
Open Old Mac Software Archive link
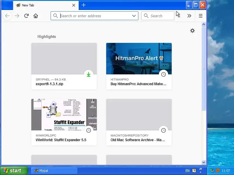pyautogui.click(x=137, y=140)
